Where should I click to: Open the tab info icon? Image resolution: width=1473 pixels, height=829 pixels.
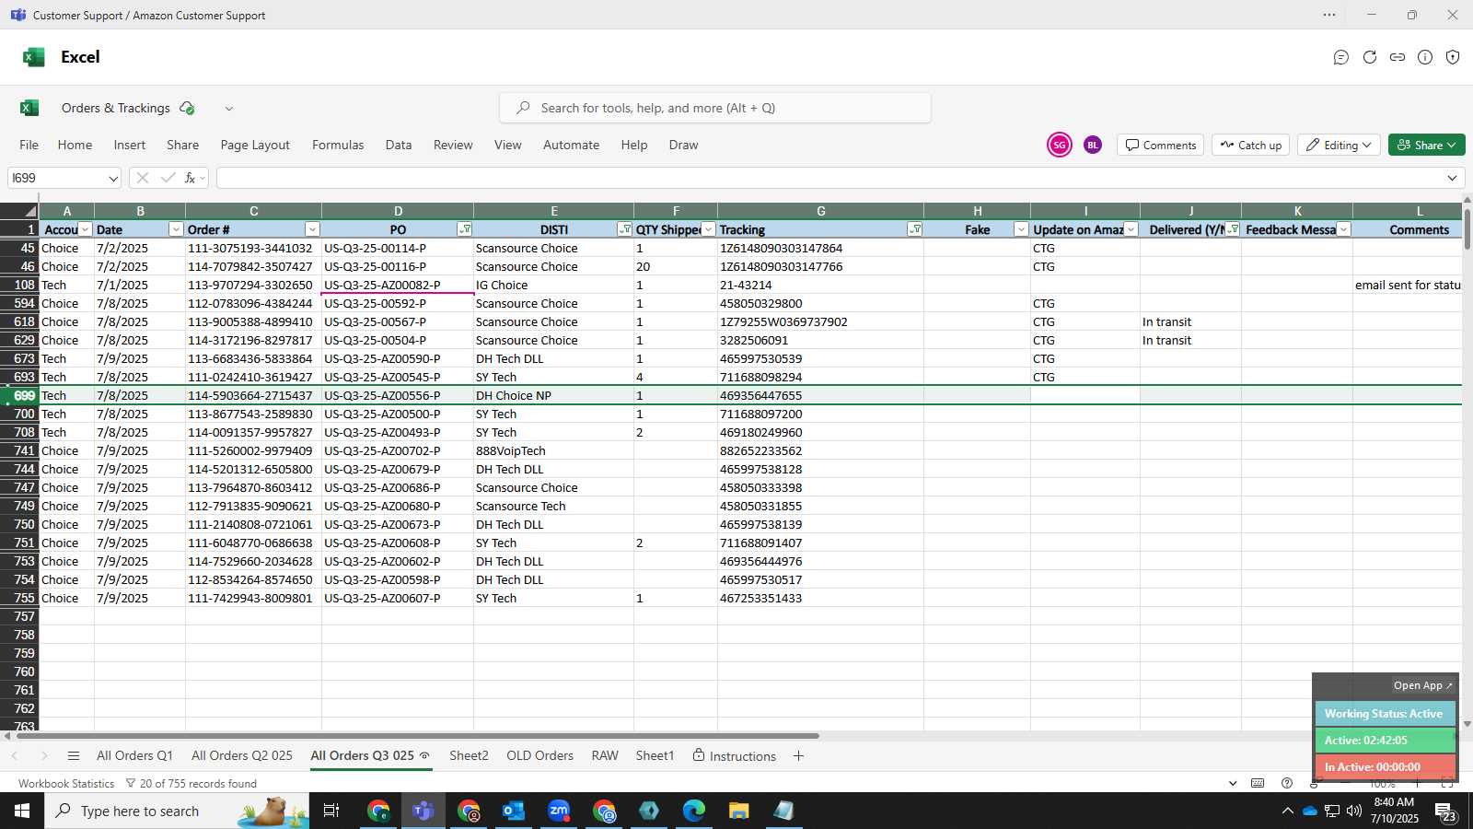(x=1425, y=57)
